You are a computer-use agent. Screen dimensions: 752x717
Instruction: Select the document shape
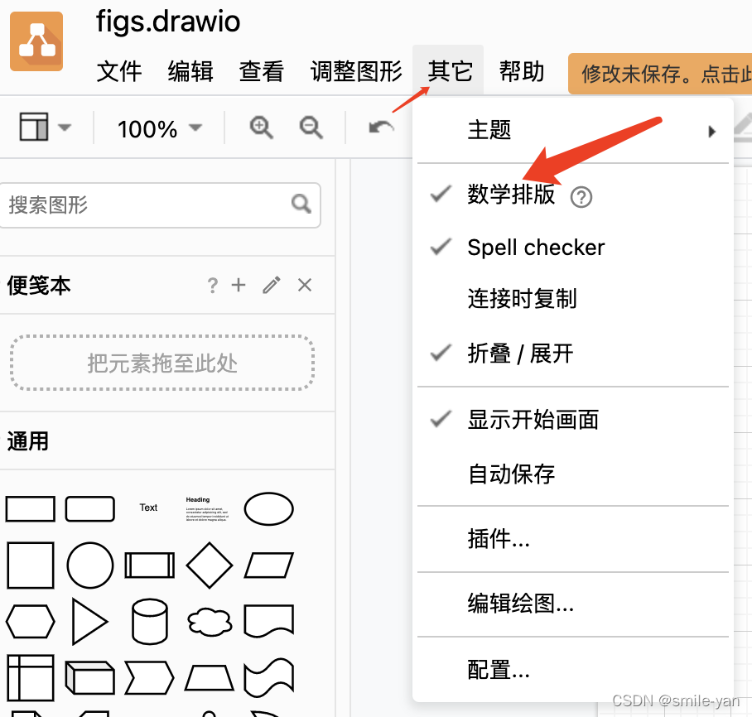coord(268,621)
